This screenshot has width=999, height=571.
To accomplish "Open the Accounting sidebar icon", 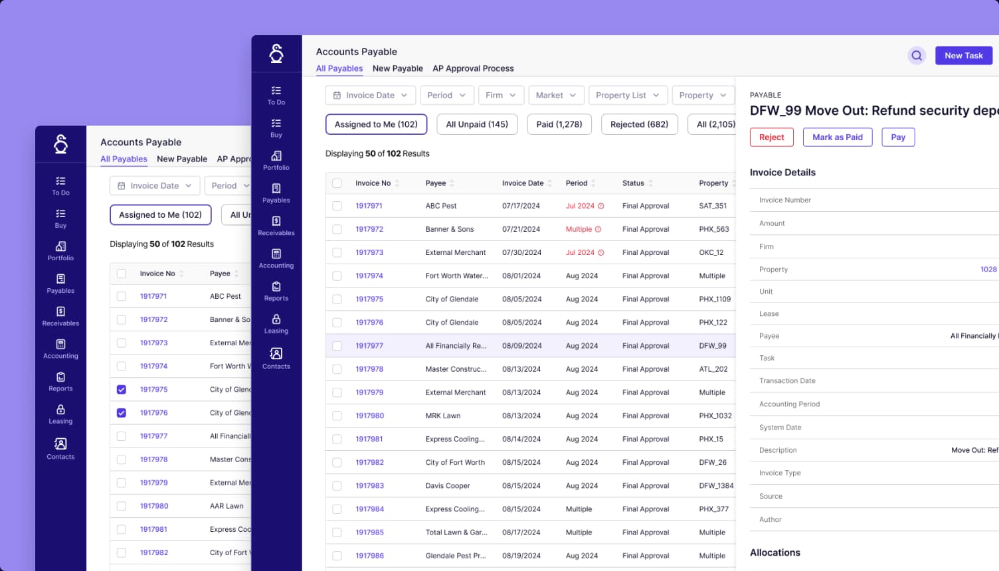I will [276, 258].
